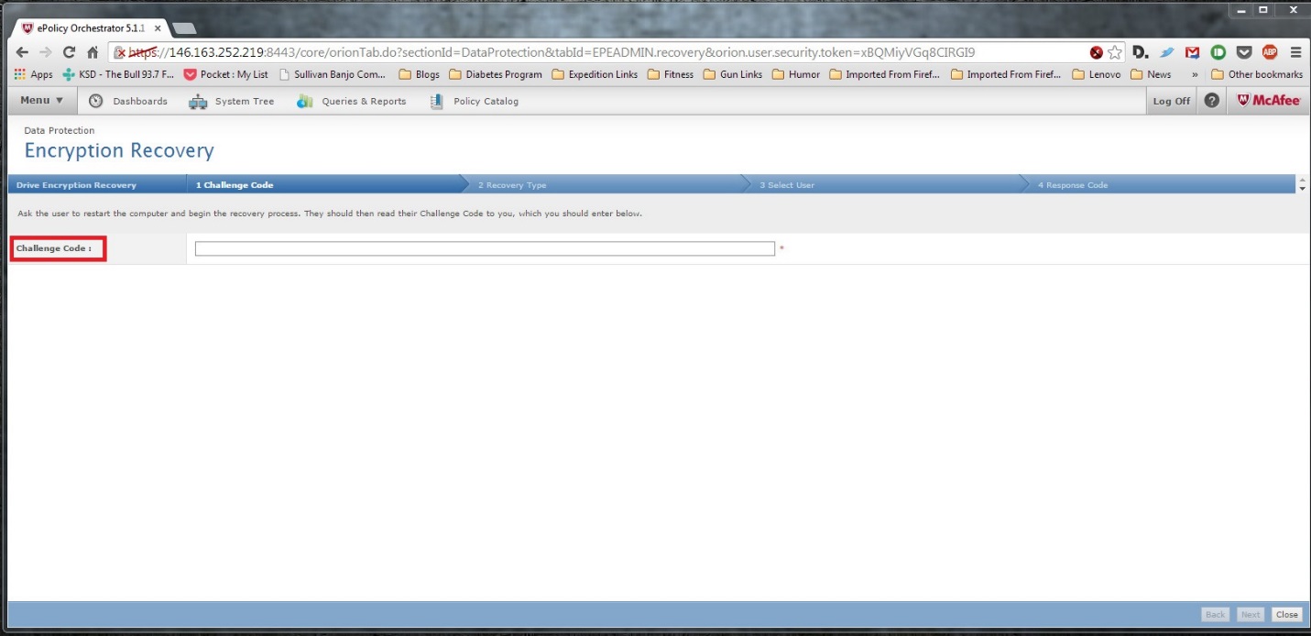1311x636 pixels.
Task: Select the 2 Recovery Type step
Action: point(511,185)
